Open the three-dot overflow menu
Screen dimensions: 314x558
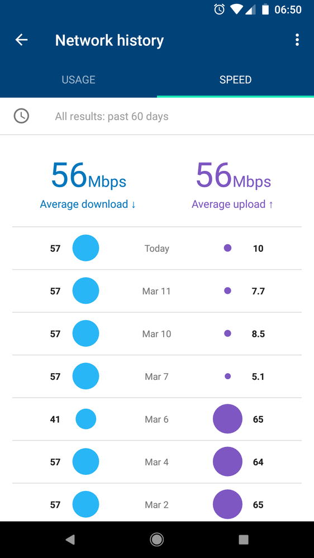(297, 40)
